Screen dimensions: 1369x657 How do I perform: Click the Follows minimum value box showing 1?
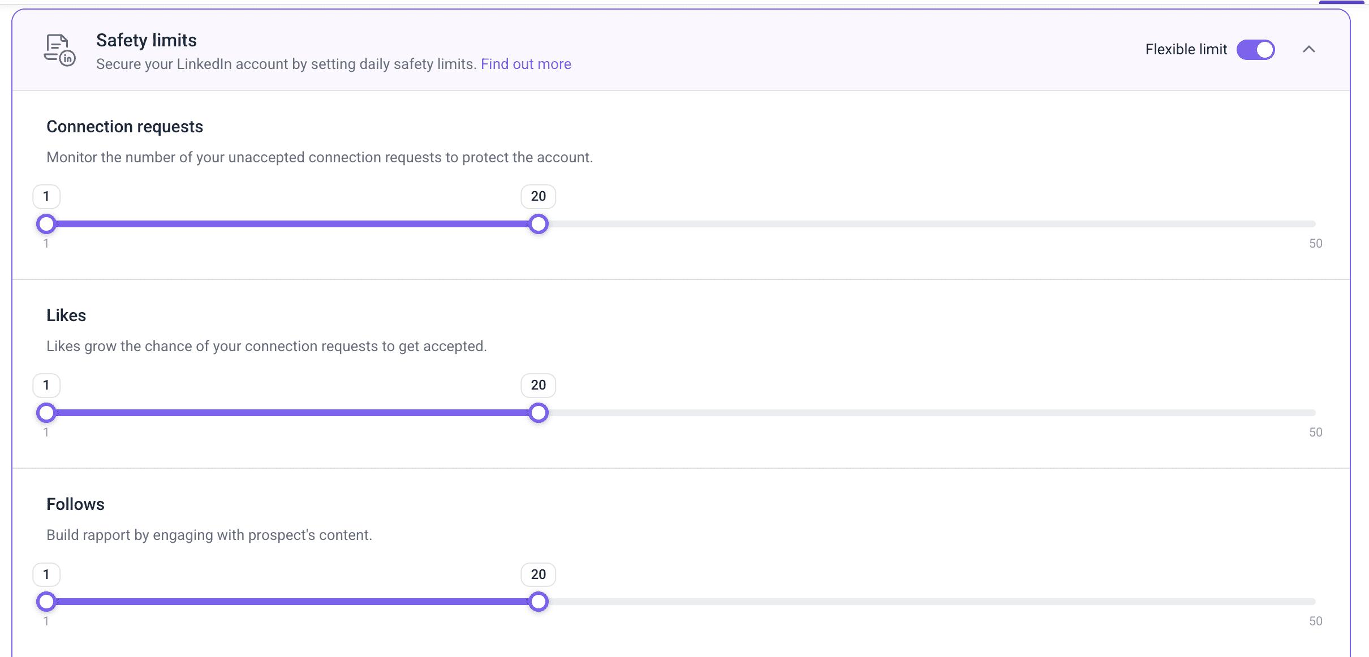(x=46, y=574)
